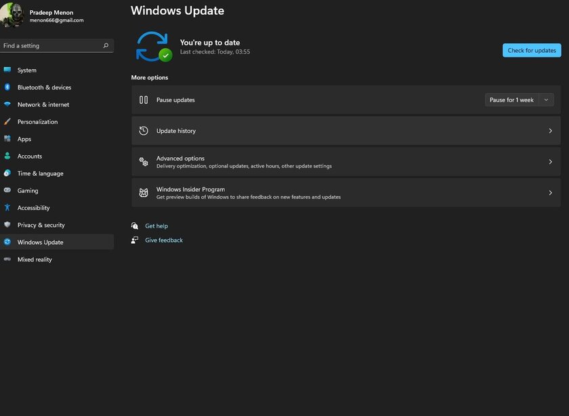The image size is (569, 416).
Task: Expand Advanced options with its chevron
Action: click(x=551, y=161)
